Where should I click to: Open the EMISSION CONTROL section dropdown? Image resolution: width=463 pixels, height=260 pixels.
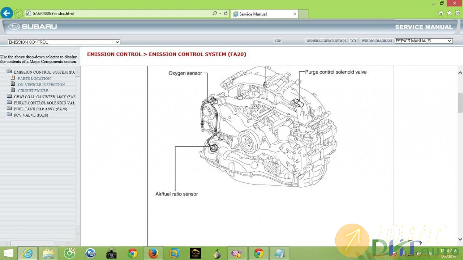64,42
